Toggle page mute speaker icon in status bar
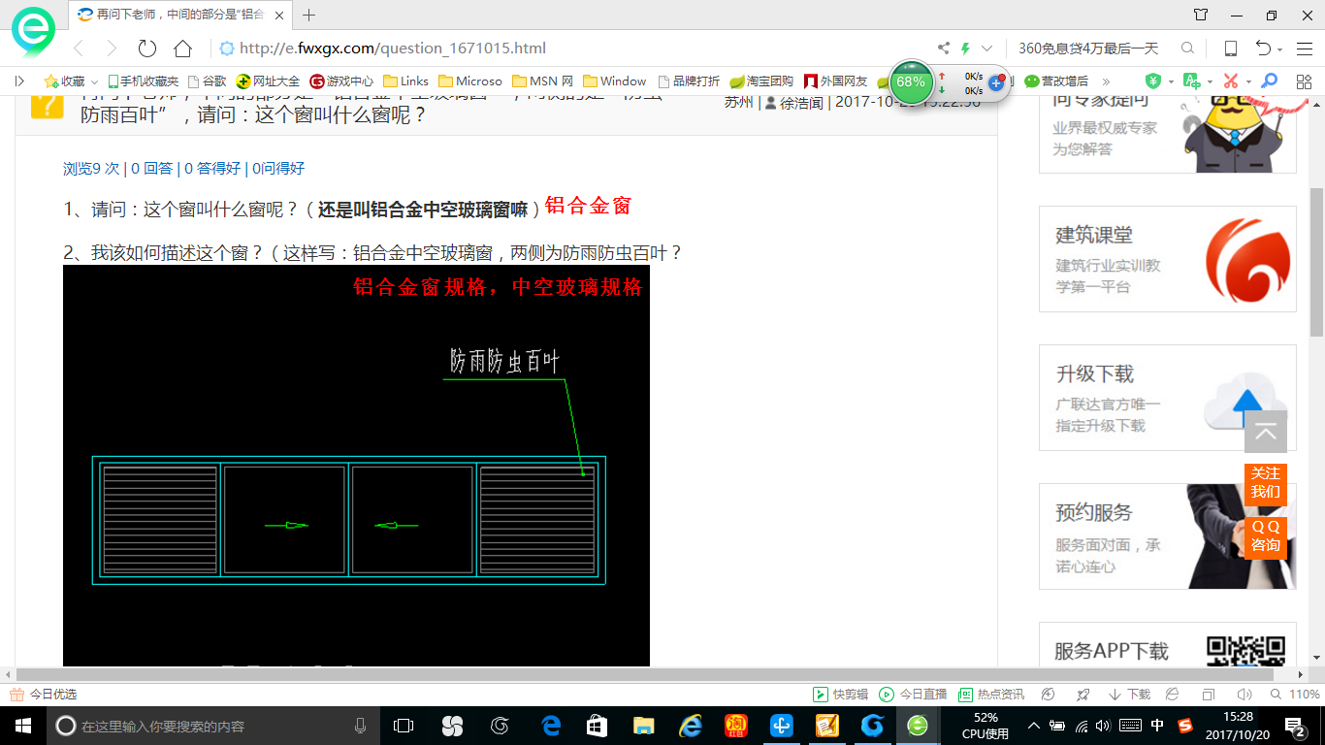Viewport: 1325px width, 745px height. click(x=1245, y=695)
